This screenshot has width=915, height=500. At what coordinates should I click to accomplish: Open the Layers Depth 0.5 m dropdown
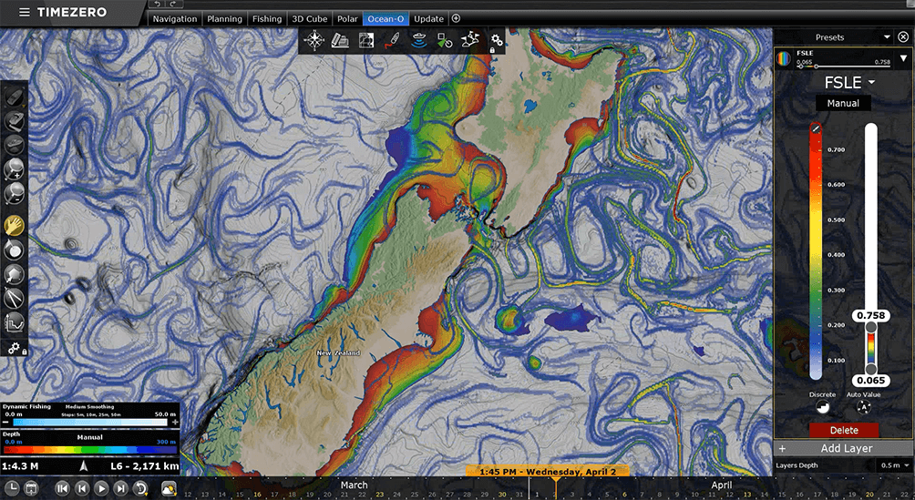(x=888, y=465)
